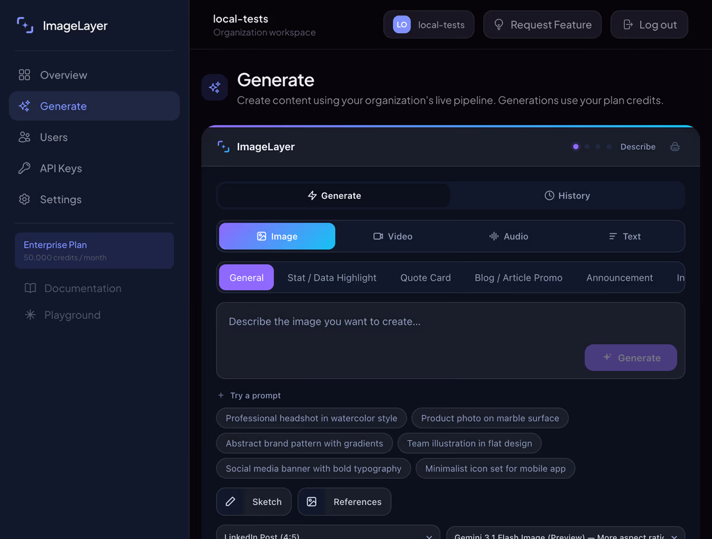Click the 'Try a prompt' label
The image size is (712, 539).
pos(255,395)
